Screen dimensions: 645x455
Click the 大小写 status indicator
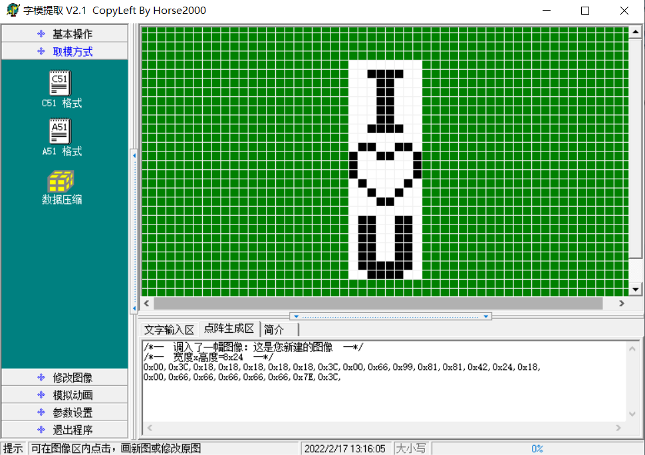point(410,448)
